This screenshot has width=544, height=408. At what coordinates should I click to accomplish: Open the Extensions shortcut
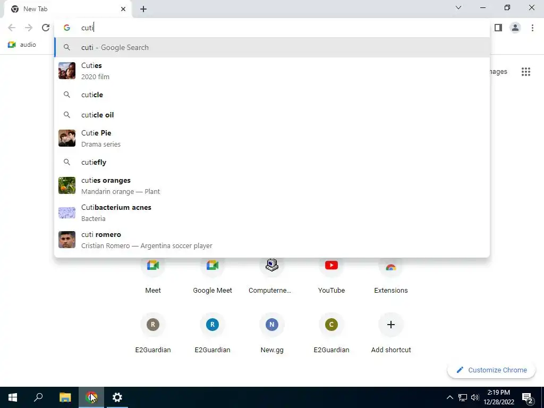point(391,276)
